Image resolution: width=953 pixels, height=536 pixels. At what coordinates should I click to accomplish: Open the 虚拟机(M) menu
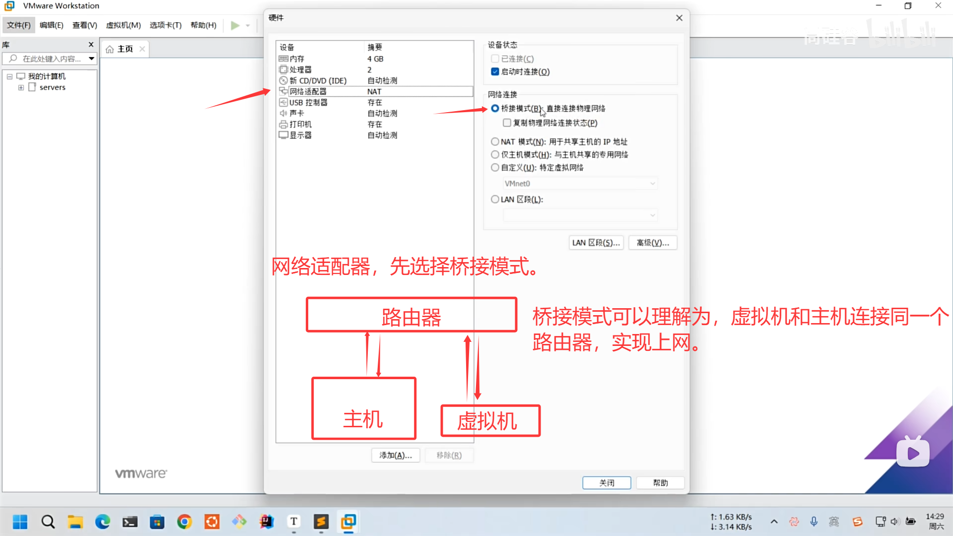click(123, 25)
